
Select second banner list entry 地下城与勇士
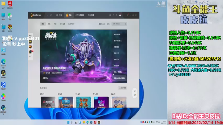118,41
